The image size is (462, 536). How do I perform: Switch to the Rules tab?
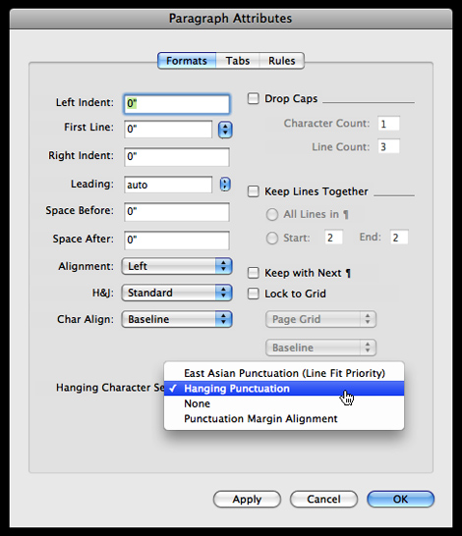coord(282,61)
